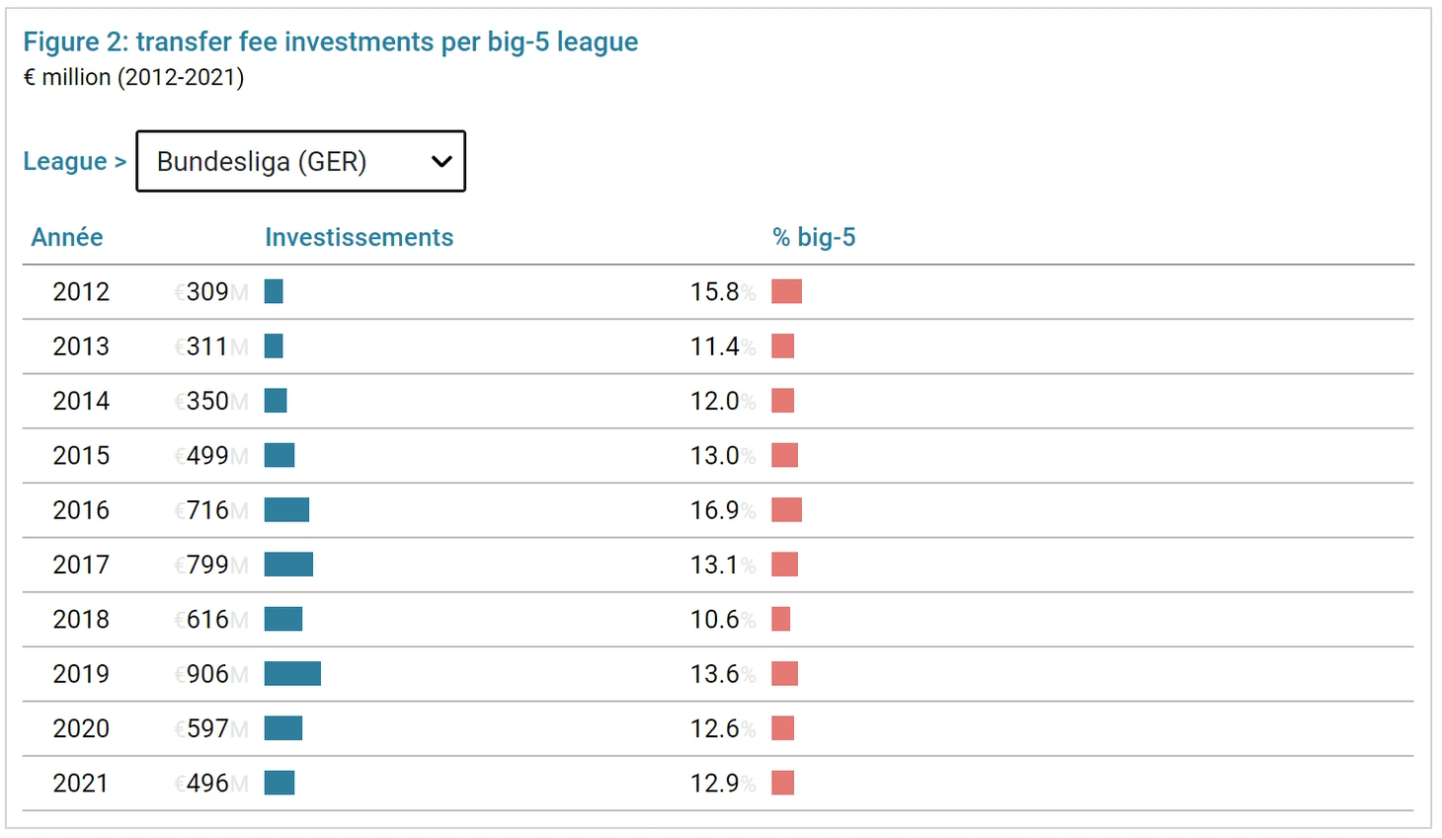Select the 2012 year row

point(81,292)
